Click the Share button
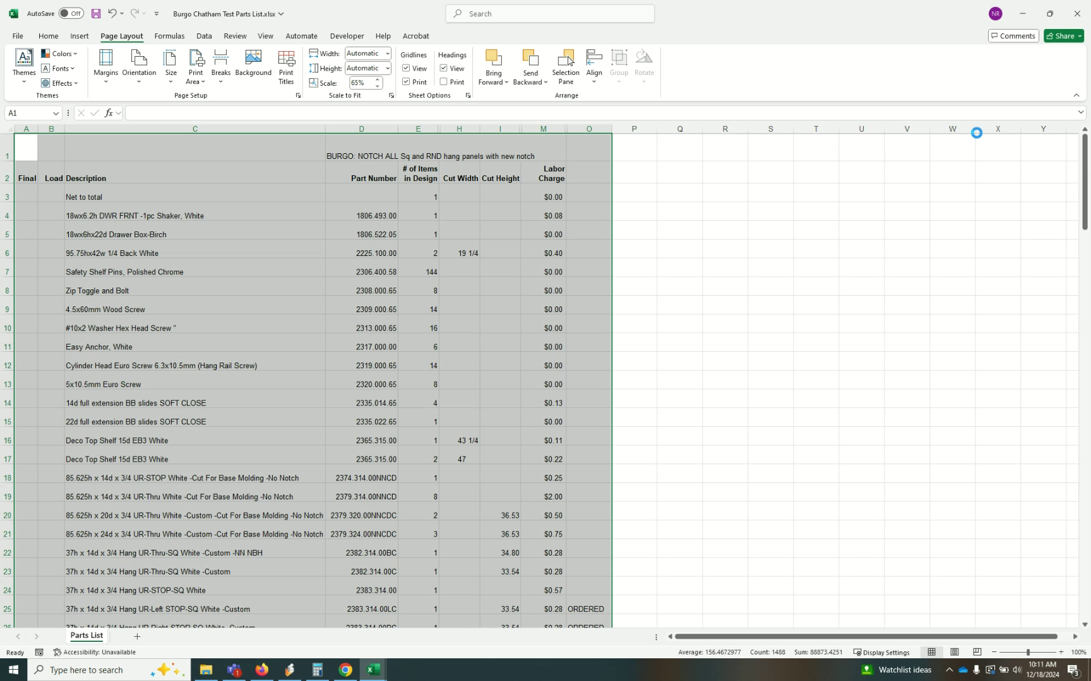The height and width of the screenshot is (681, 1091). point(1059,36)
